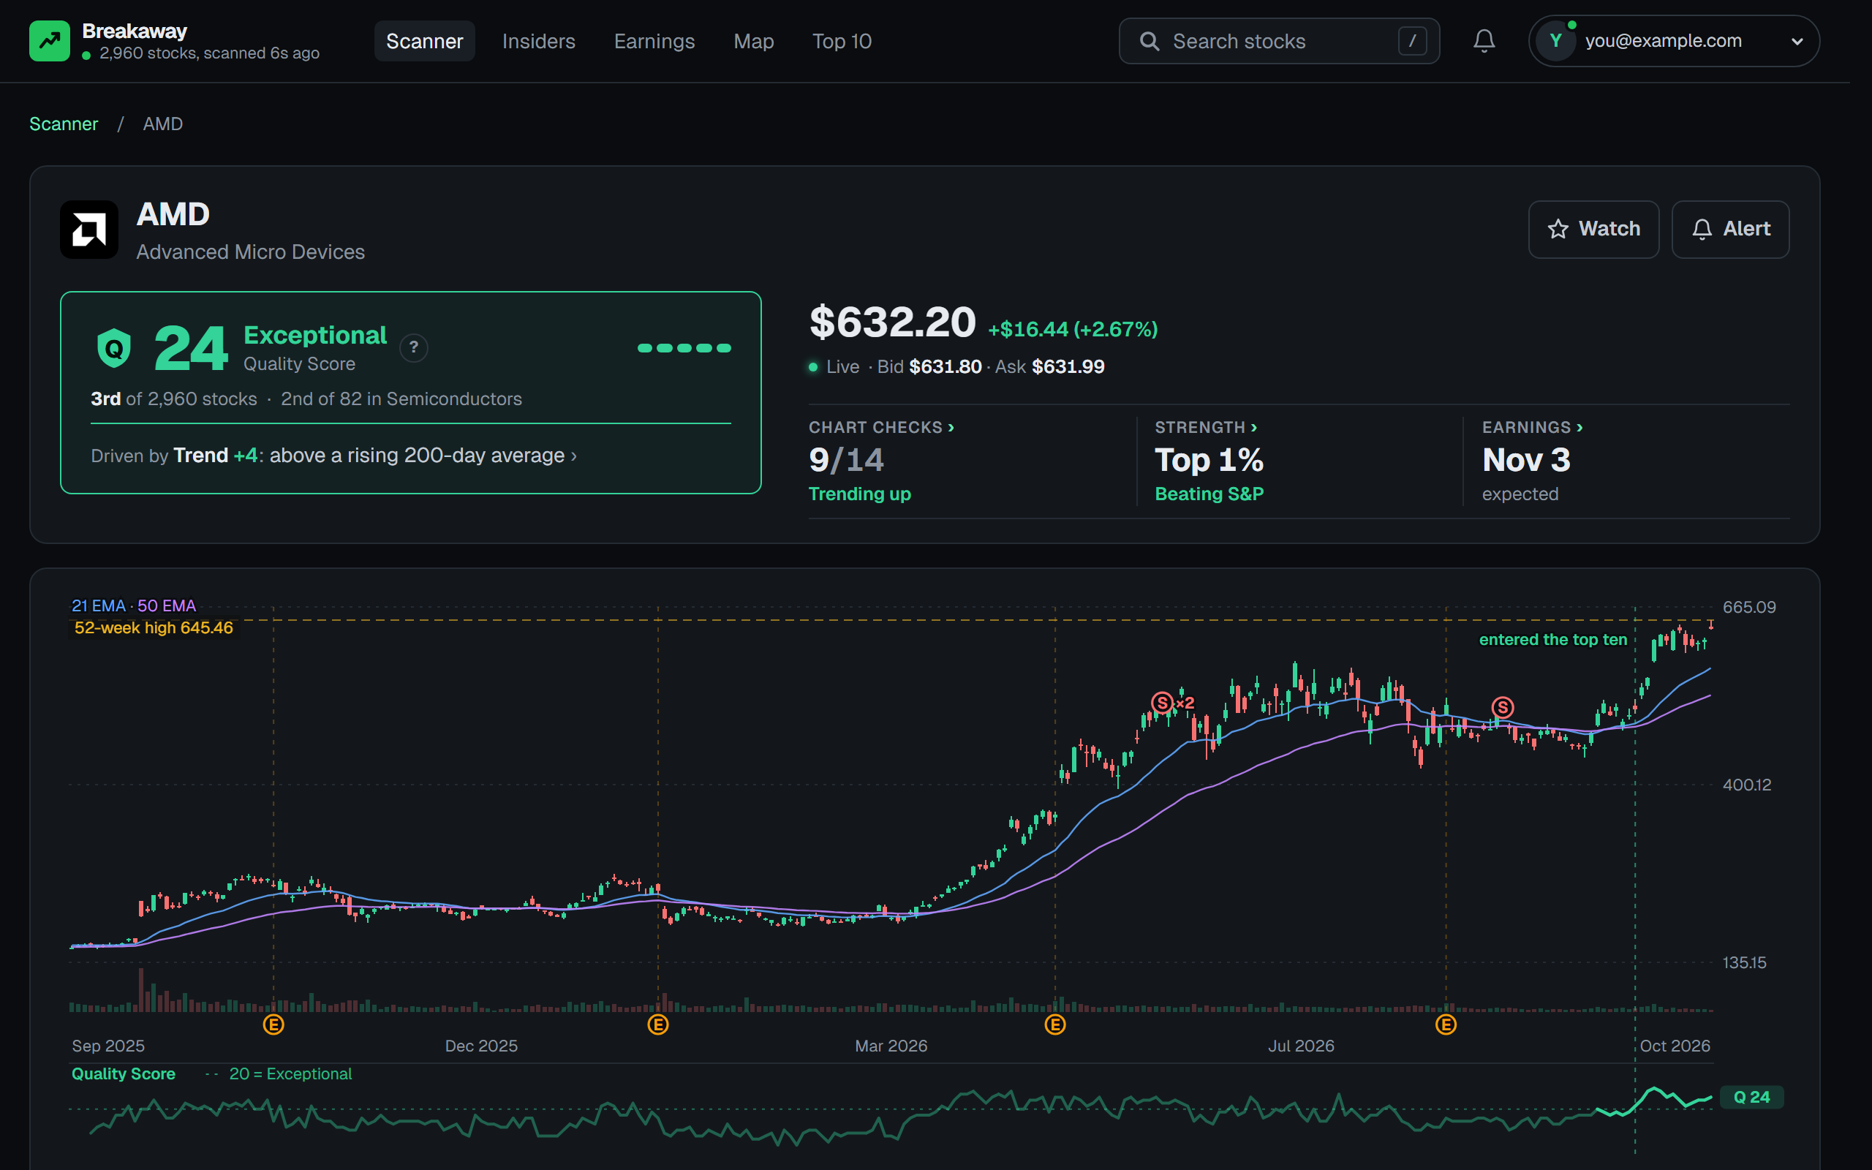Expand the CHART CHECKS section
Viewport: 1872px width, 1170px height.
click(881, 428)
